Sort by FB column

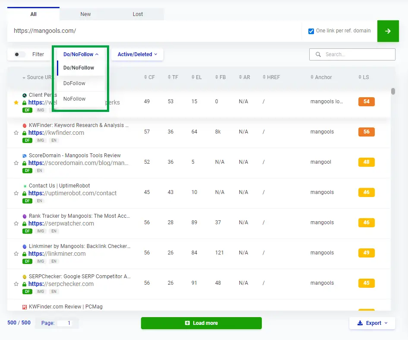[220, 77]
